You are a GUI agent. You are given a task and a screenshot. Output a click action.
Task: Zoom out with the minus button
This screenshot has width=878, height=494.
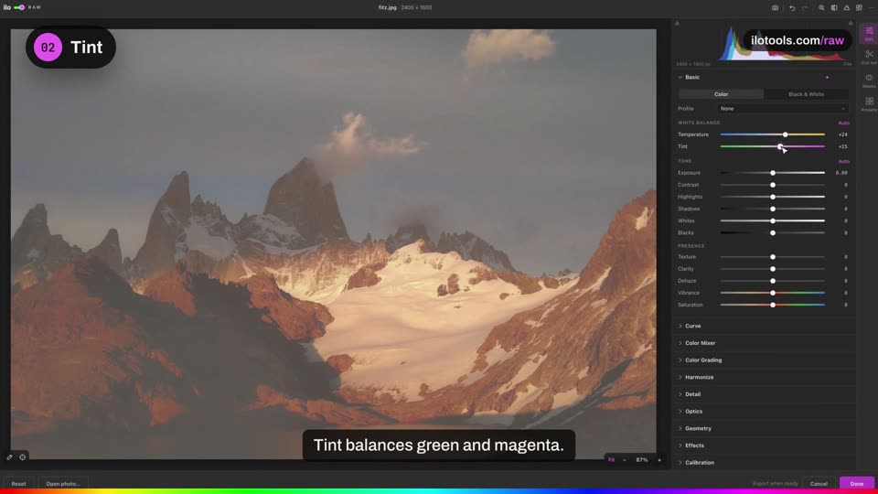(625, 460)
